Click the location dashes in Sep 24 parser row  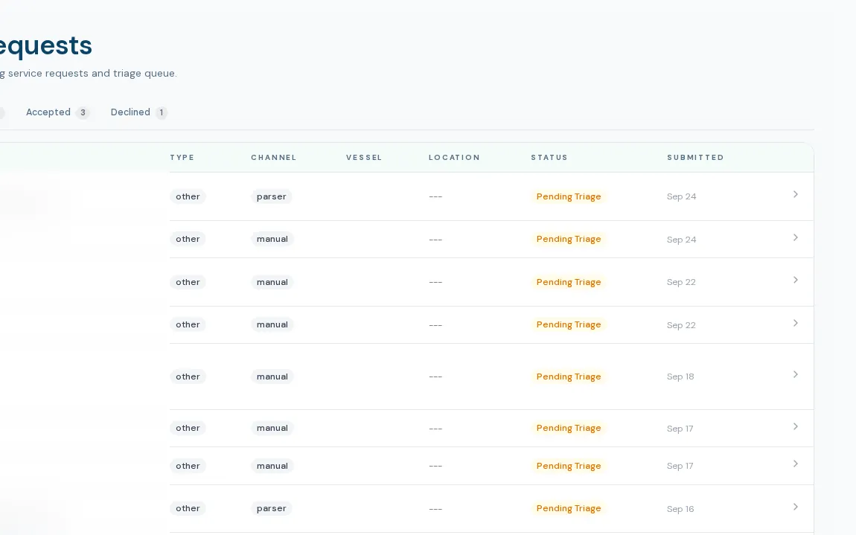point(435,196)
